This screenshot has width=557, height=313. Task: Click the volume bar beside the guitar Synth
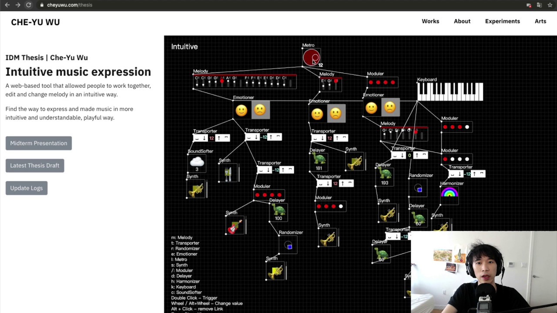point(245,226)
